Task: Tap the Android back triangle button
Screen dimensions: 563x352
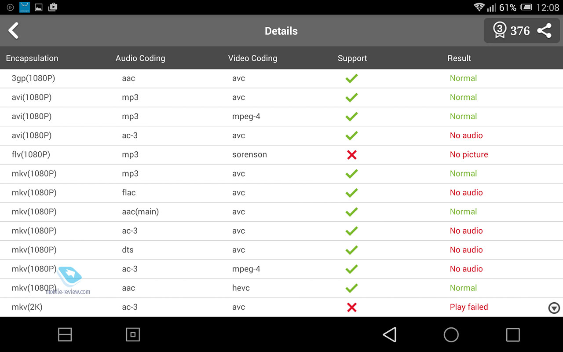Action: click(390, 335)
